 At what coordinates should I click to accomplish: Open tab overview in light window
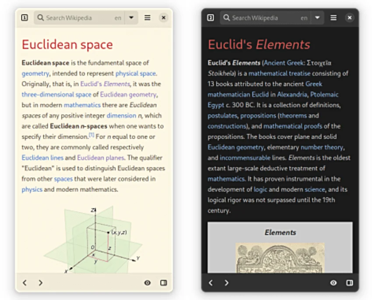point(25,18)
